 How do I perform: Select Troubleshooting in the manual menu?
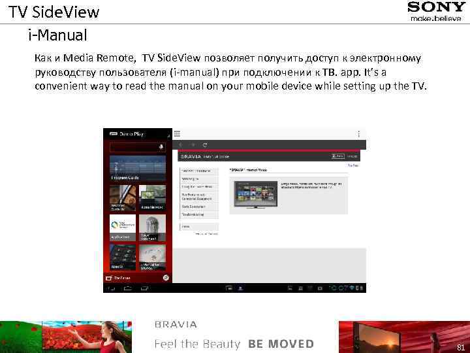click(x=199, y=214)
